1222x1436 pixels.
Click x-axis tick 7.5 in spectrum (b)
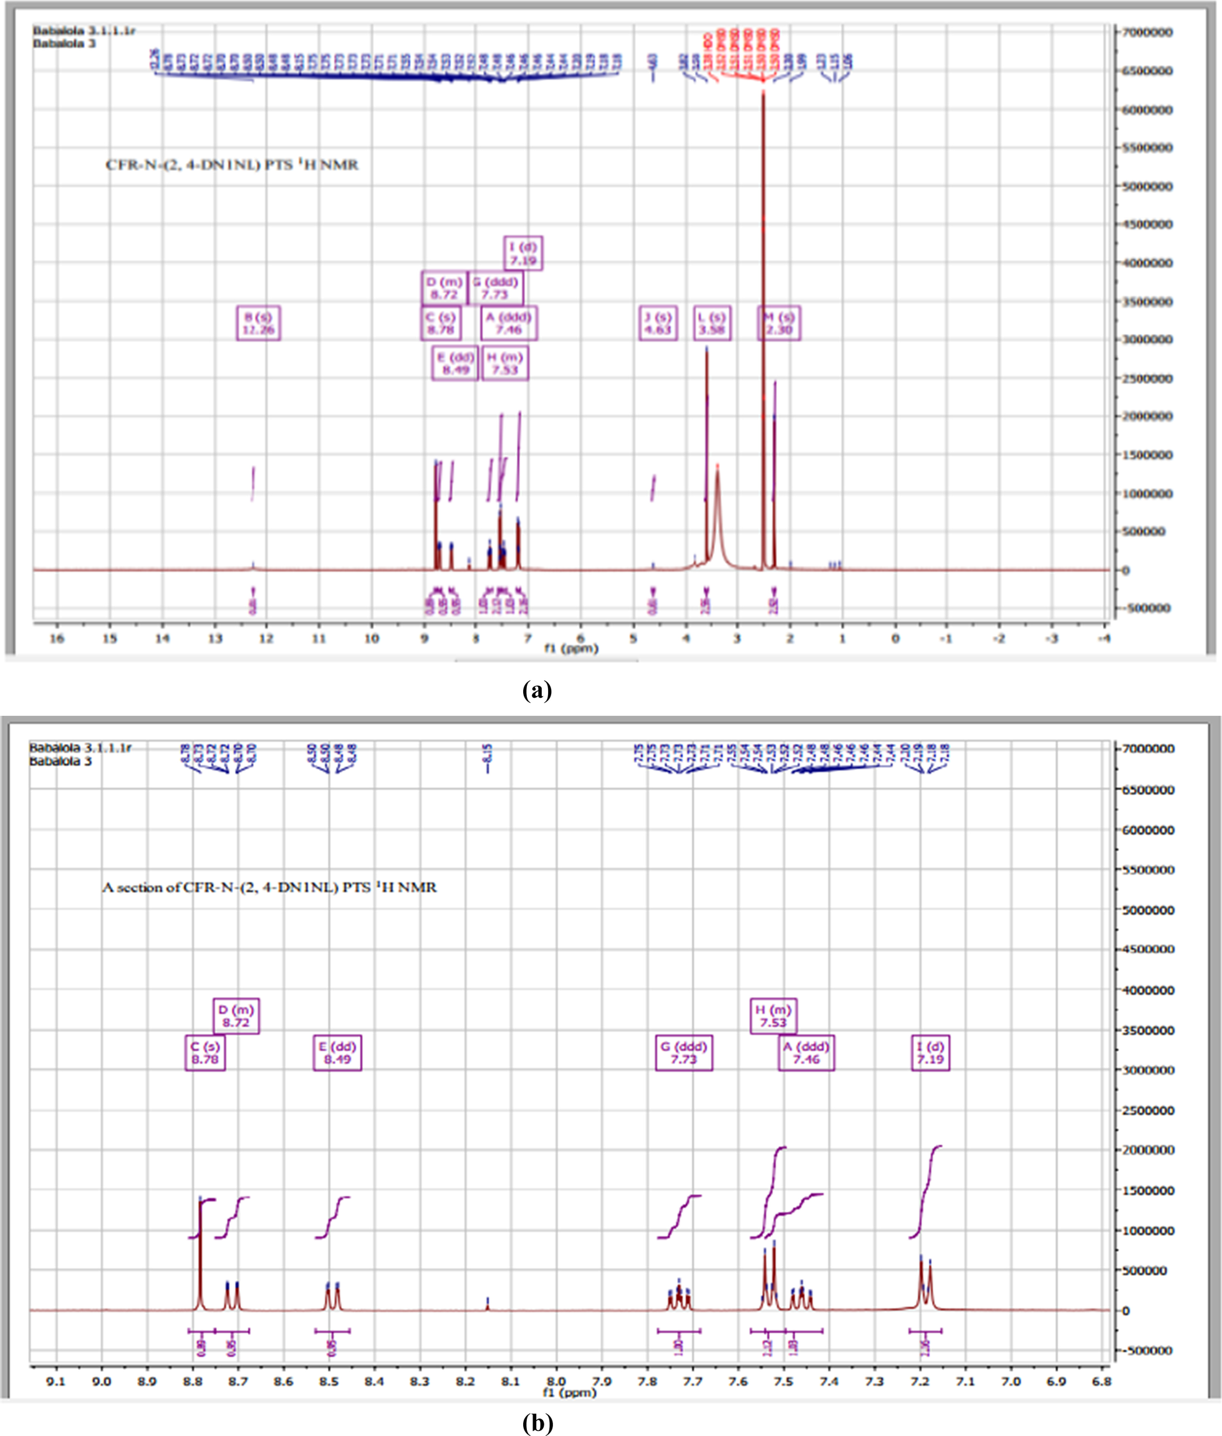784,1381
